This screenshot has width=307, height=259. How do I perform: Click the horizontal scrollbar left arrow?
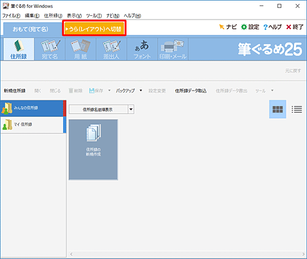(x=71, y=254)
